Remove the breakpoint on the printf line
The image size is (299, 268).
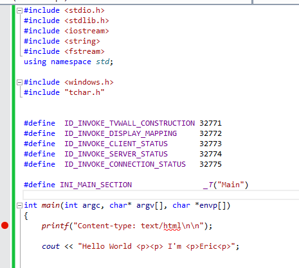coord(5,226)
